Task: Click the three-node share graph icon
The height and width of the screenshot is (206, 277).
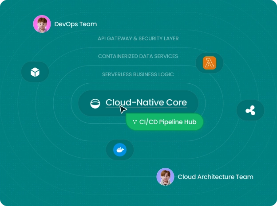Action: 250,110
